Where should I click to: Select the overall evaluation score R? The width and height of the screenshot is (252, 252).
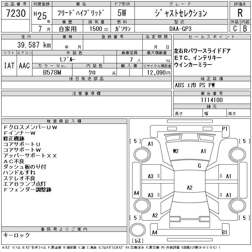(x=240, y=13)
